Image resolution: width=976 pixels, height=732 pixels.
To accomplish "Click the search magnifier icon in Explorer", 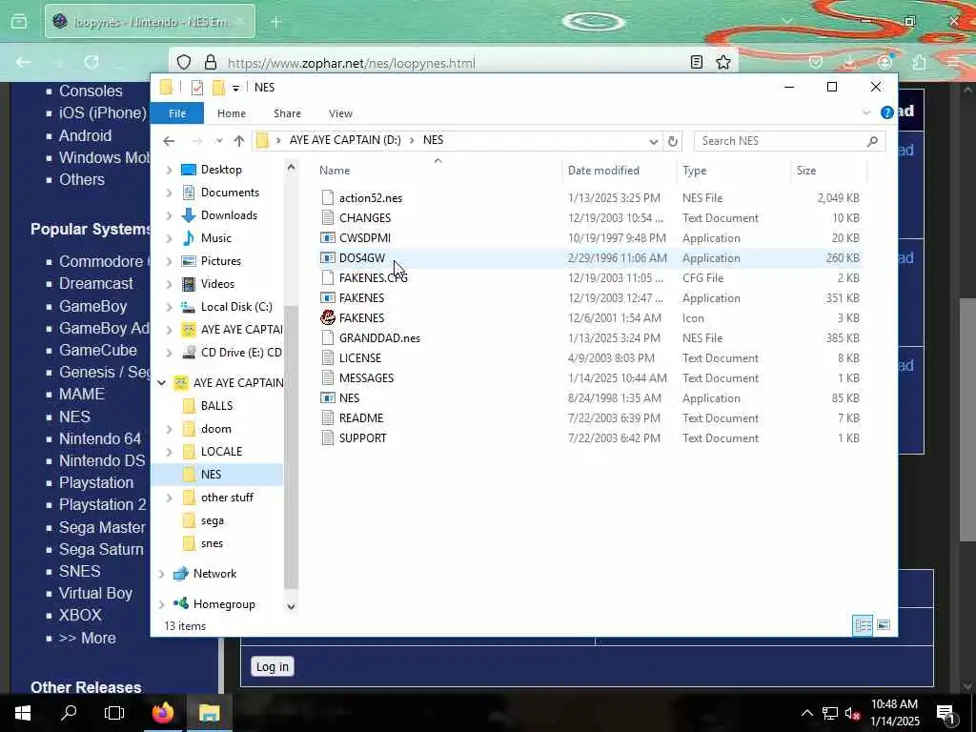I will [872, 141].
